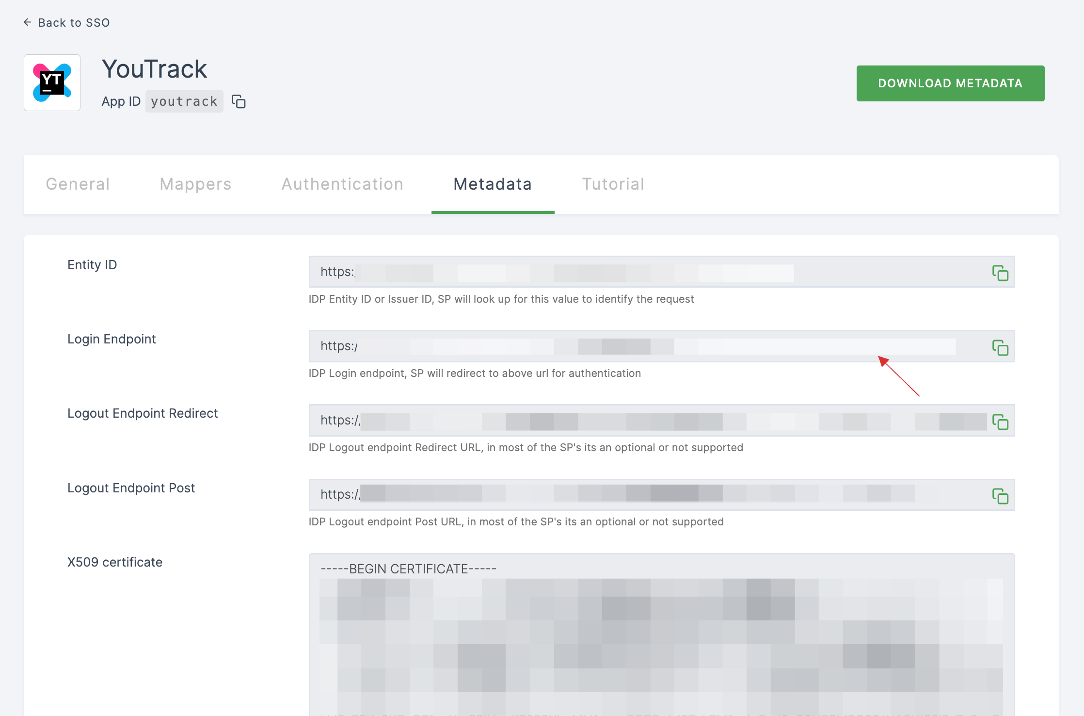
Task: Go back to SSO page
Action: click(x=66, y=22)
